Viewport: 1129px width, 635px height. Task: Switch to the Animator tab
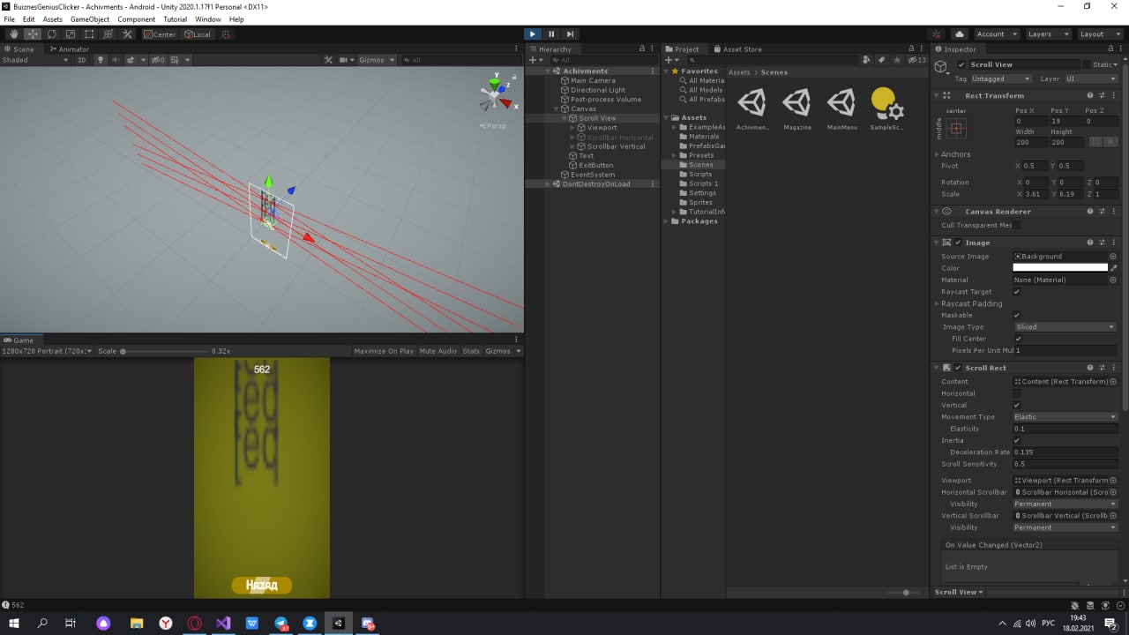(69, 49)
